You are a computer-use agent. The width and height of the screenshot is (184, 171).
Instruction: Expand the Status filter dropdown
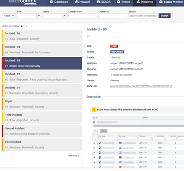pos(65,16)
